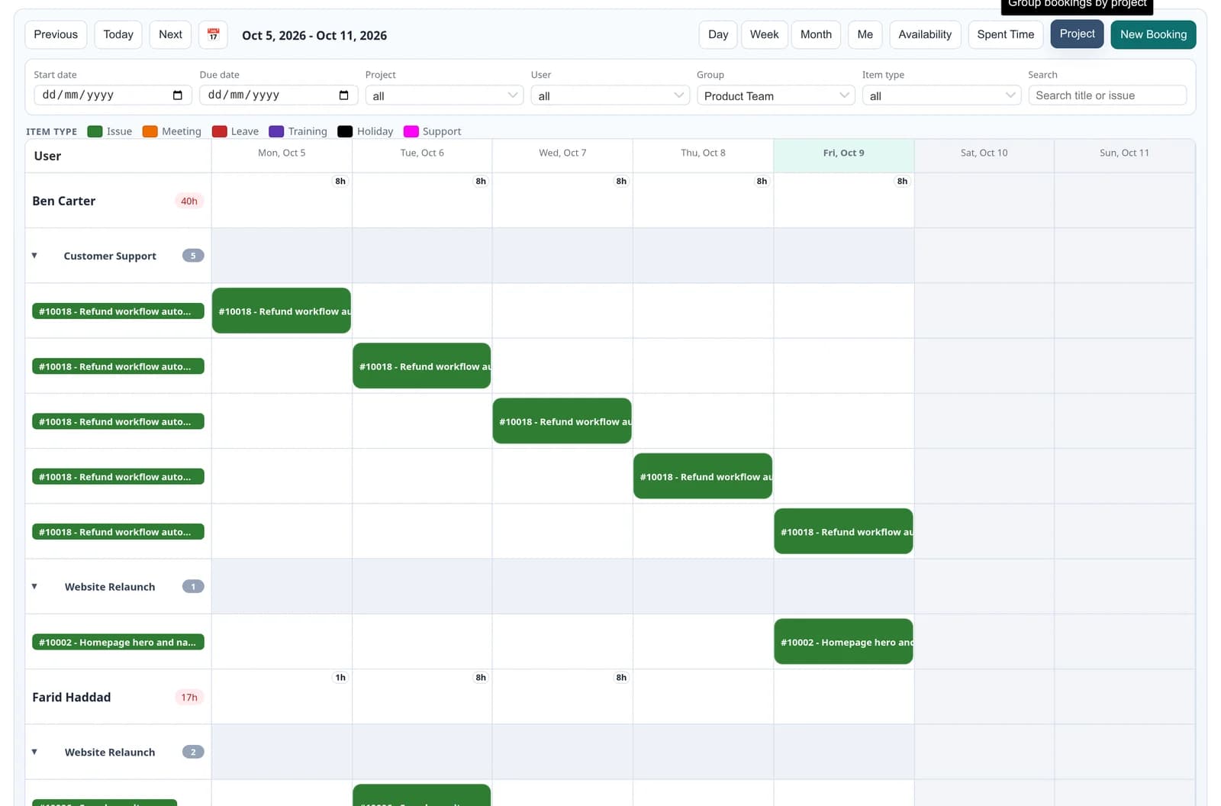Open Start date calendar picker icon

(x=177, y=95)
